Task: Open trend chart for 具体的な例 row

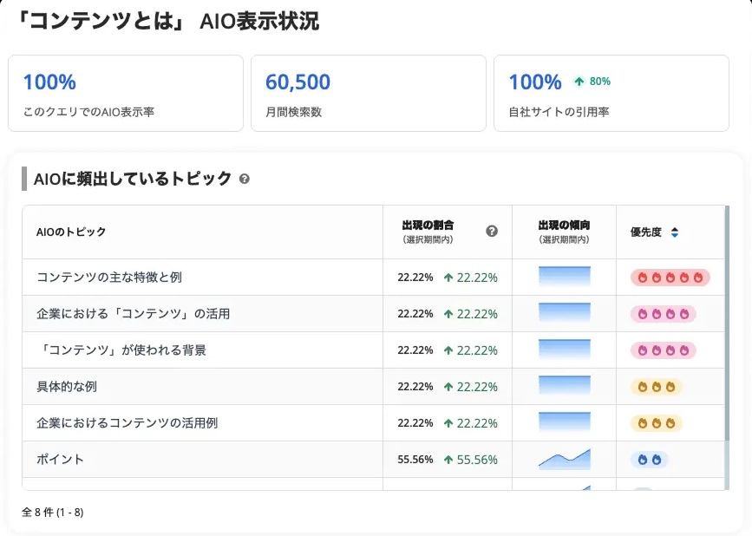Action: click(x=564, y=387)
